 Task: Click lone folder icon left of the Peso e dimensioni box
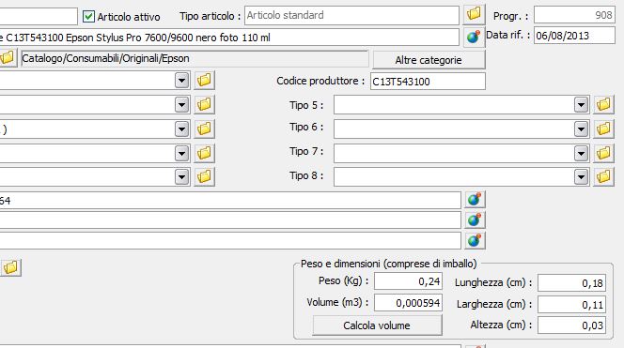pos(10,267)
